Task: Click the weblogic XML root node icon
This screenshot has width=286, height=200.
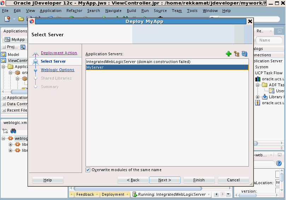Action: click(11, 138)
